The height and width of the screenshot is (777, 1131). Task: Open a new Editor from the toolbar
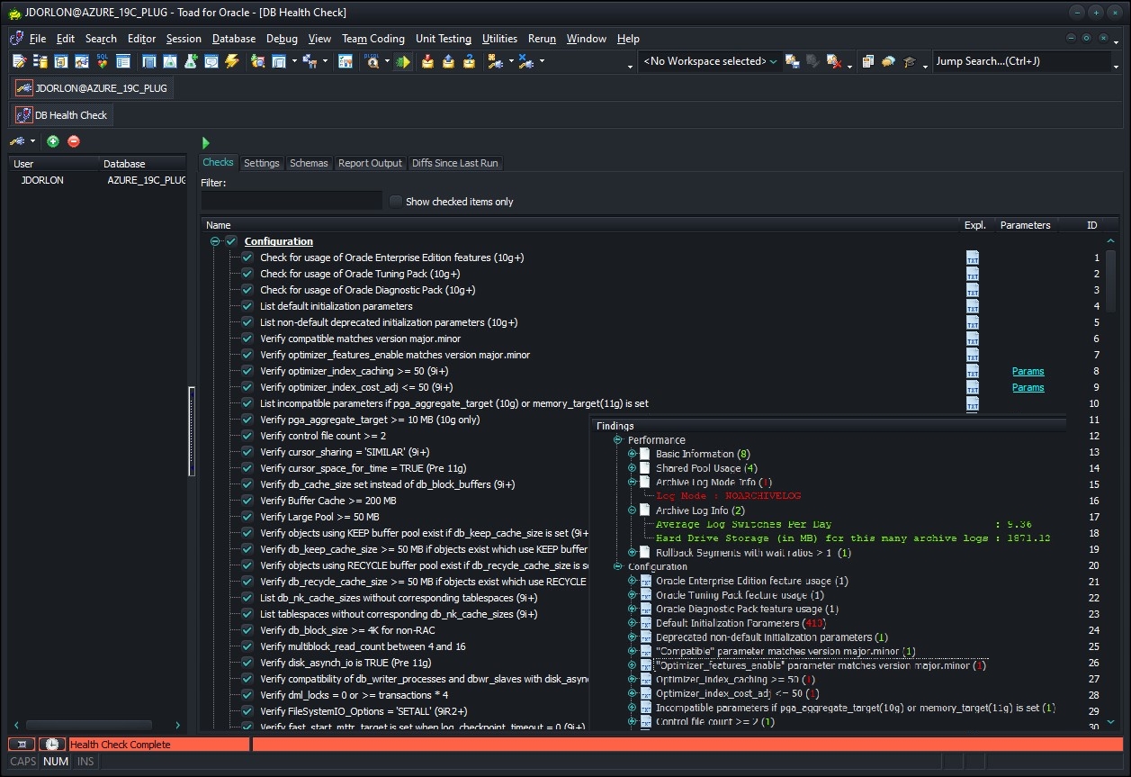pyautogui.click(x=19, y=61)
